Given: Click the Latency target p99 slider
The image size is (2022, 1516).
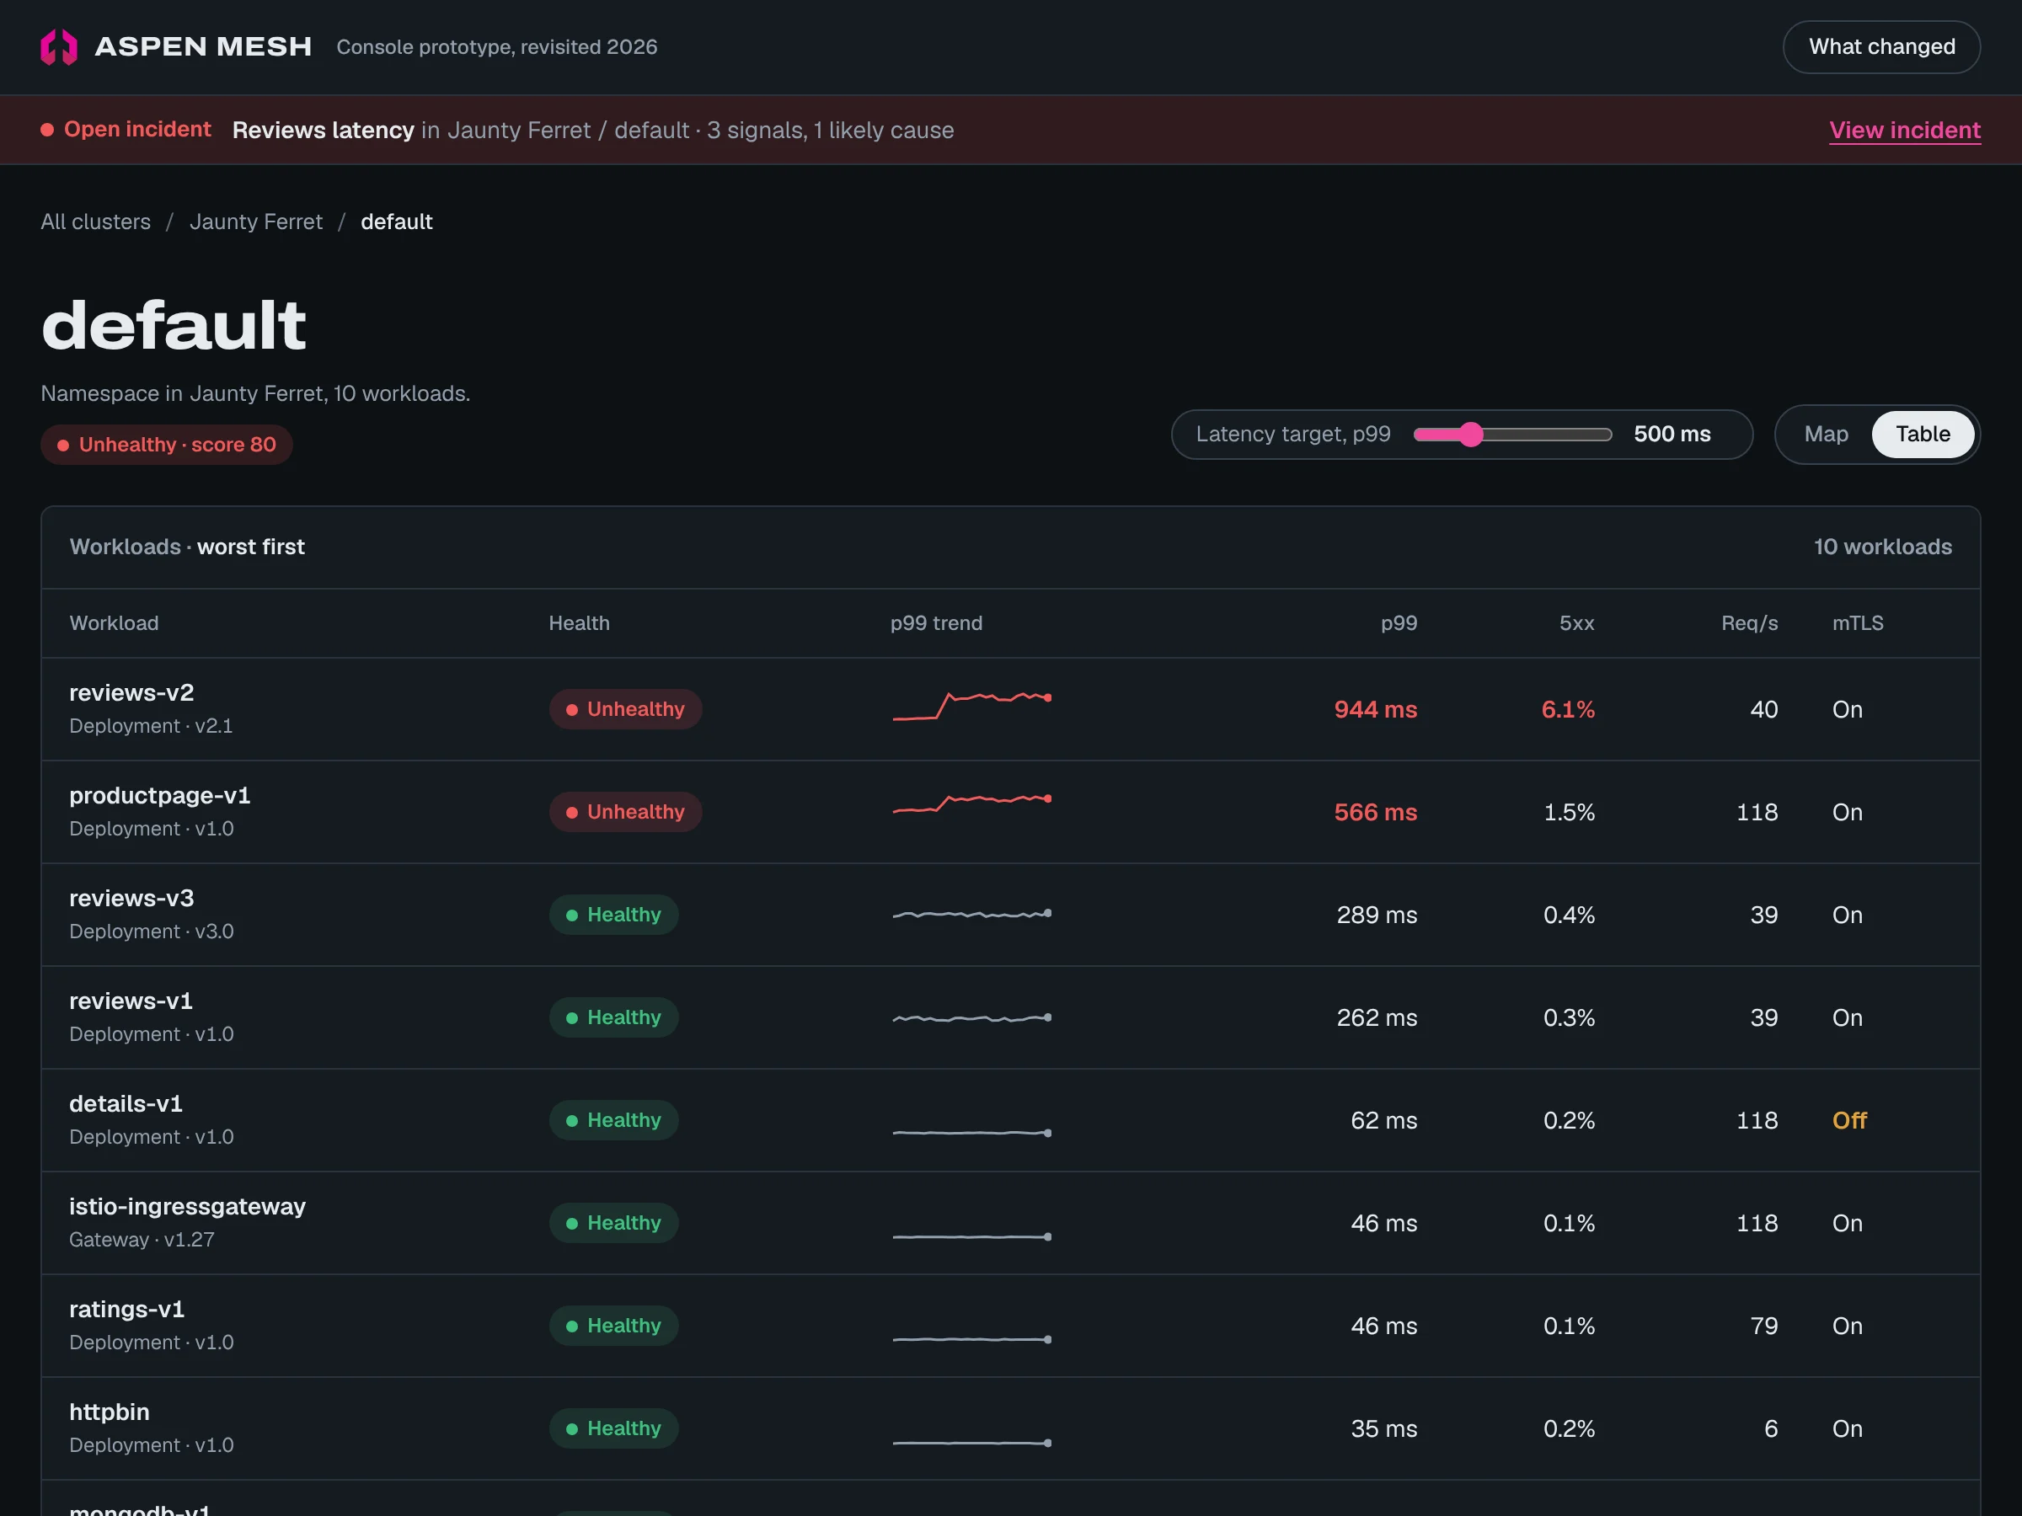Looking at the screenshot, I should tap(1512, 434).
